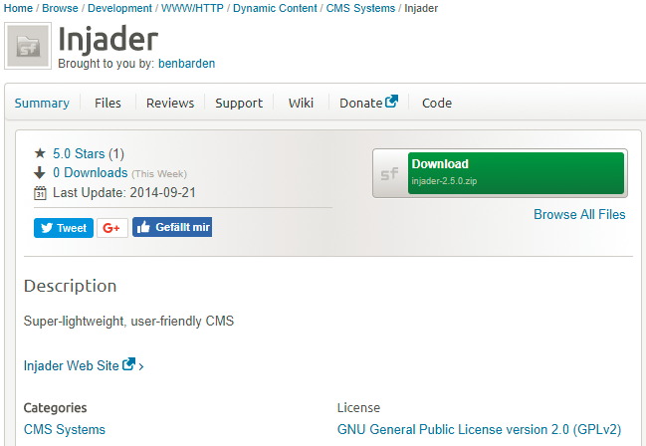Visit benbarden's profile link
This screenshot has height=446, width=646.
pyautogui.click(x=186, y=64)
